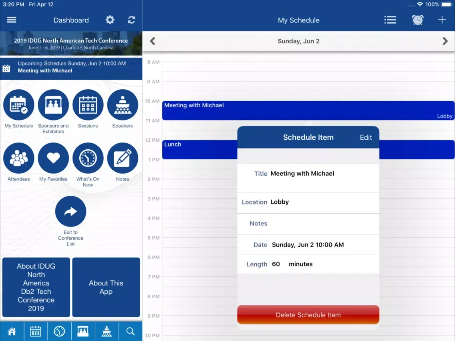Open About IDUG North America Db2 Tech Conference tile
Screen dimensions: 455x341
click(36, 287)
